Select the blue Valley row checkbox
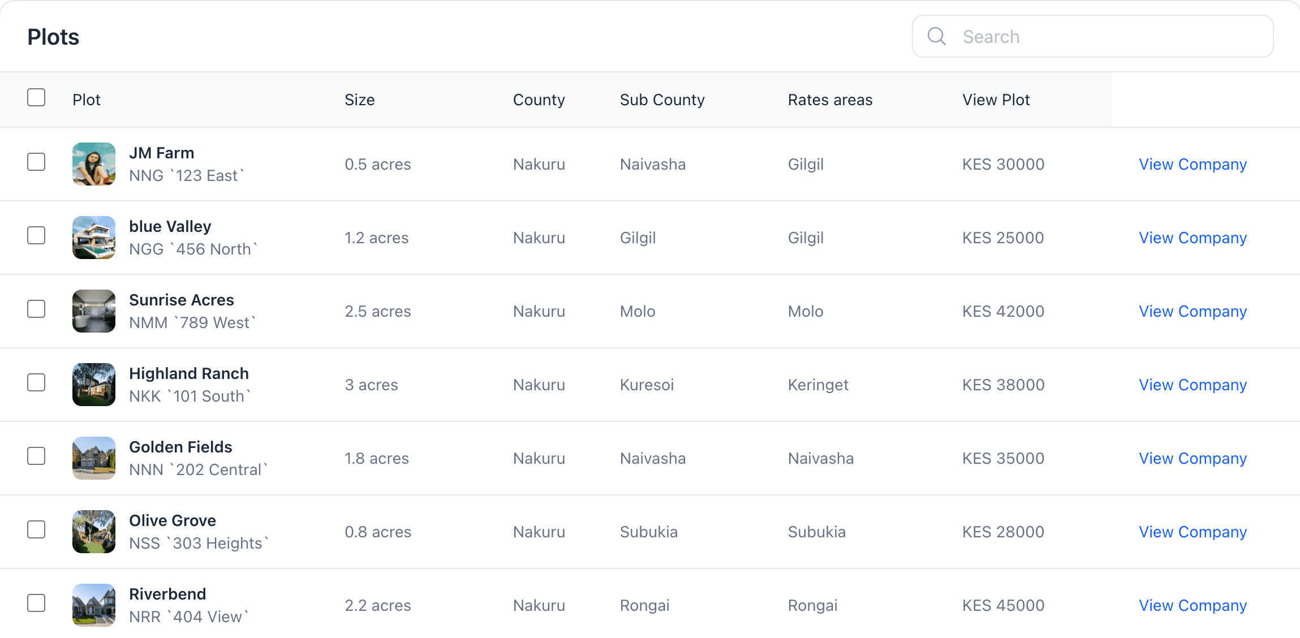Viewport: 1300px width, 638px height. point(36,235)
